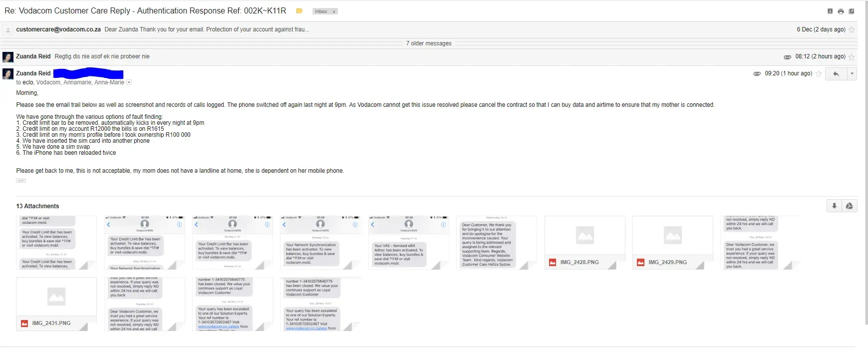868x348 pixels.
Task: Click the paperclip icon beside 09:20
Action: (x=757, y=73)
